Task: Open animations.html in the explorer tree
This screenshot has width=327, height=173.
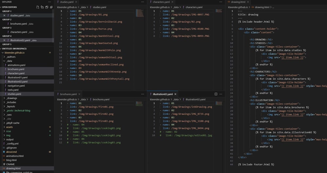Action: [x=15, y=156]
